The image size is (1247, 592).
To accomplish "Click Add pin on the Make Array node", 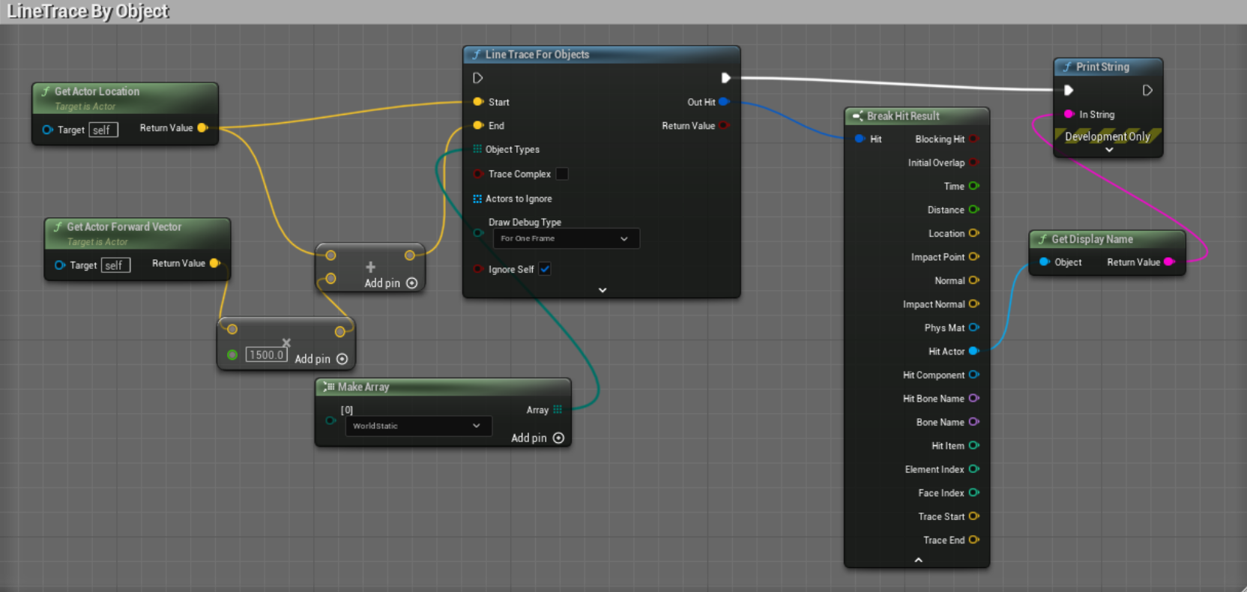I will coord(537,438).
